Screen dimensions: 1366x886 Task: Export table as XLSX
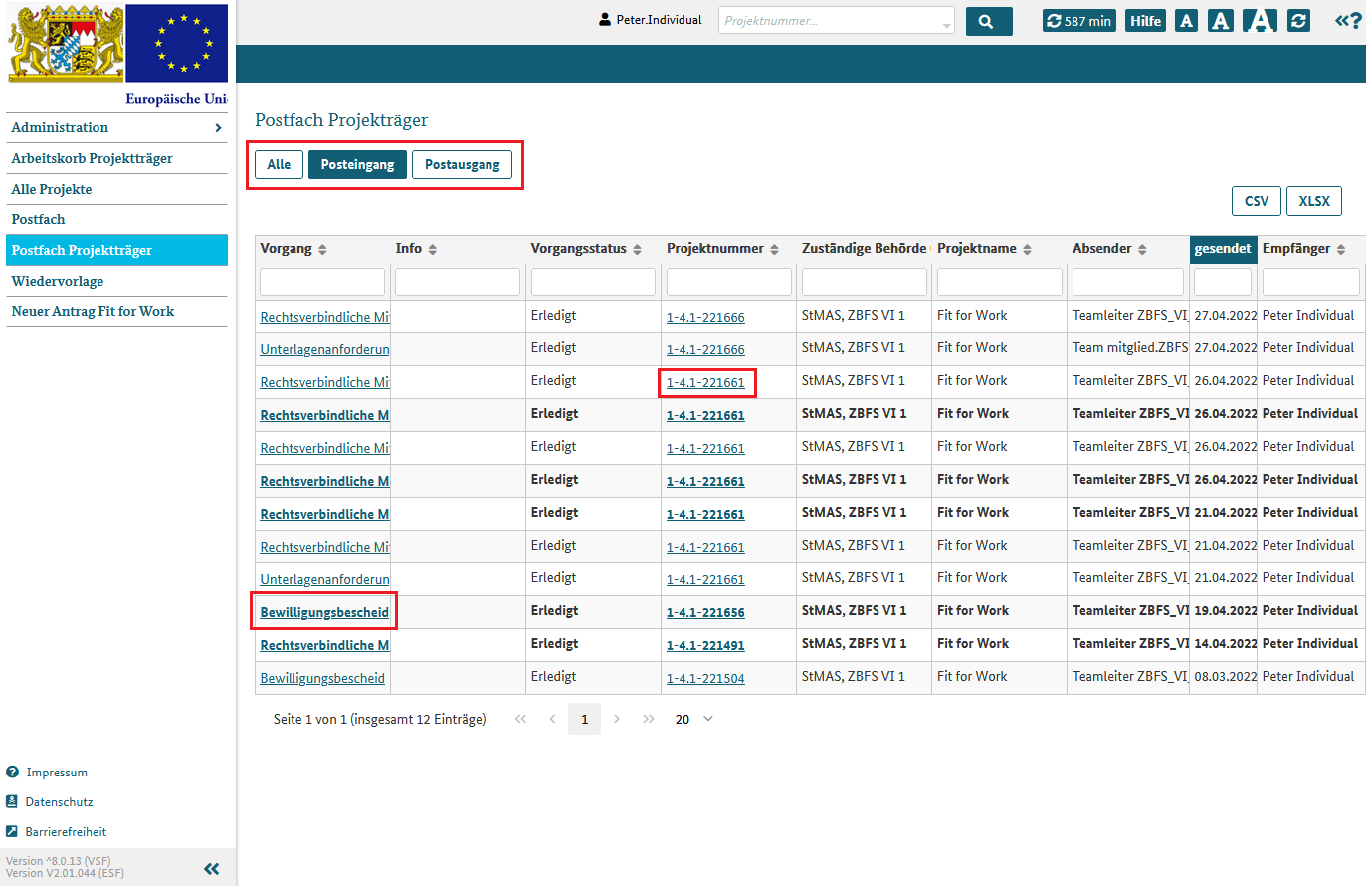point(1314,201)
